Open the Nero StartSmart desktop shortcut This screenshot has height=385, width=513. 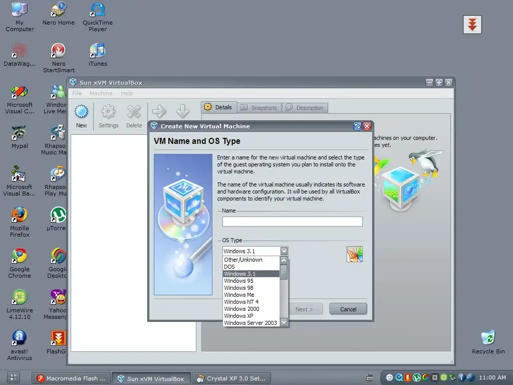pyautogui.click(x=59, y=58)
